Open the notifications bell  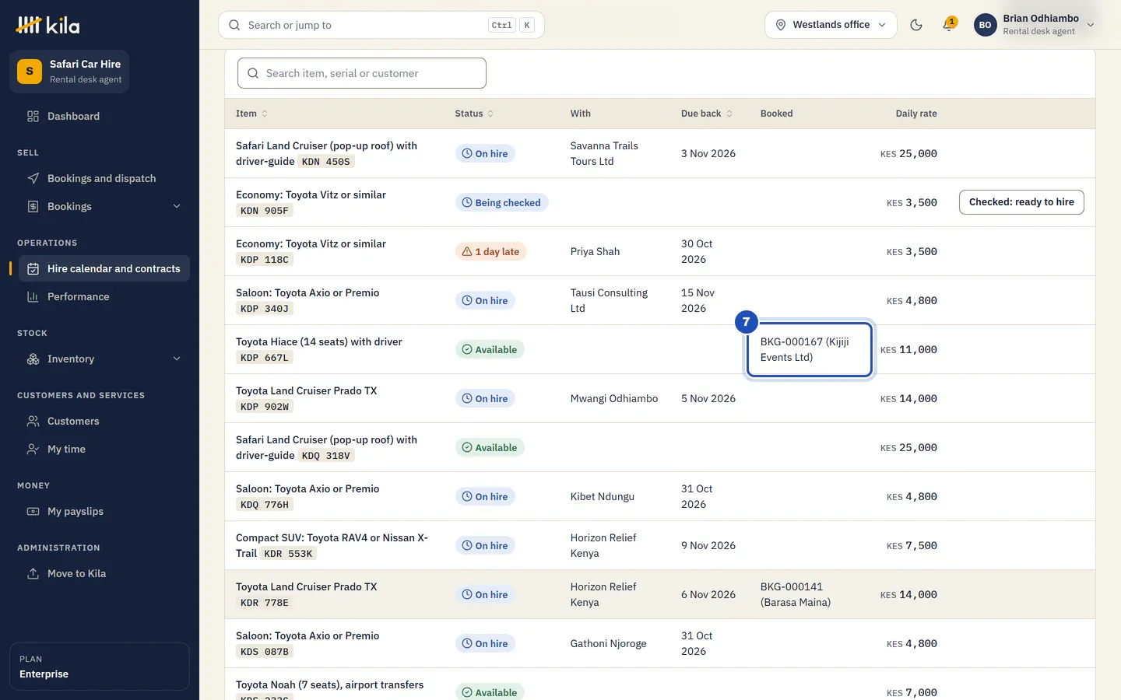948,25
